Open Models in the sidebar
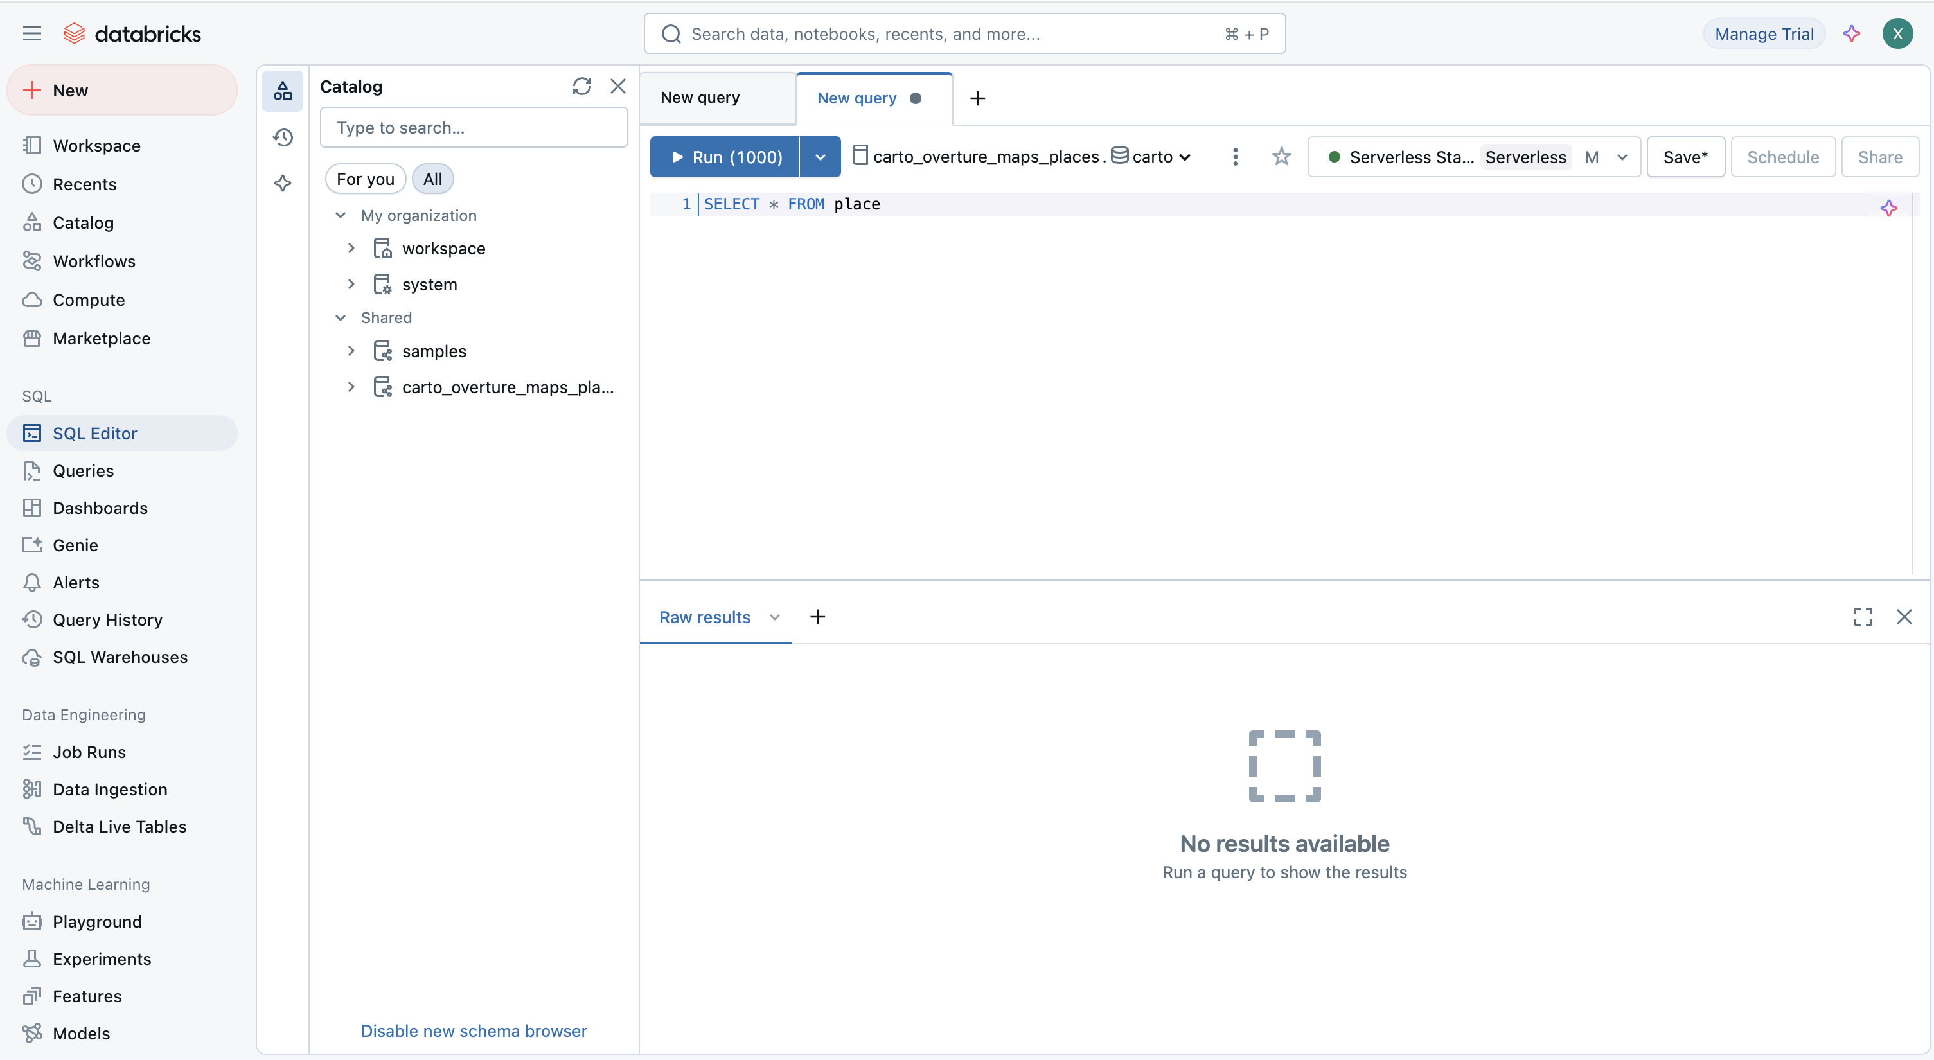Screen dimensions: 1934x1060 [121, 1034]
